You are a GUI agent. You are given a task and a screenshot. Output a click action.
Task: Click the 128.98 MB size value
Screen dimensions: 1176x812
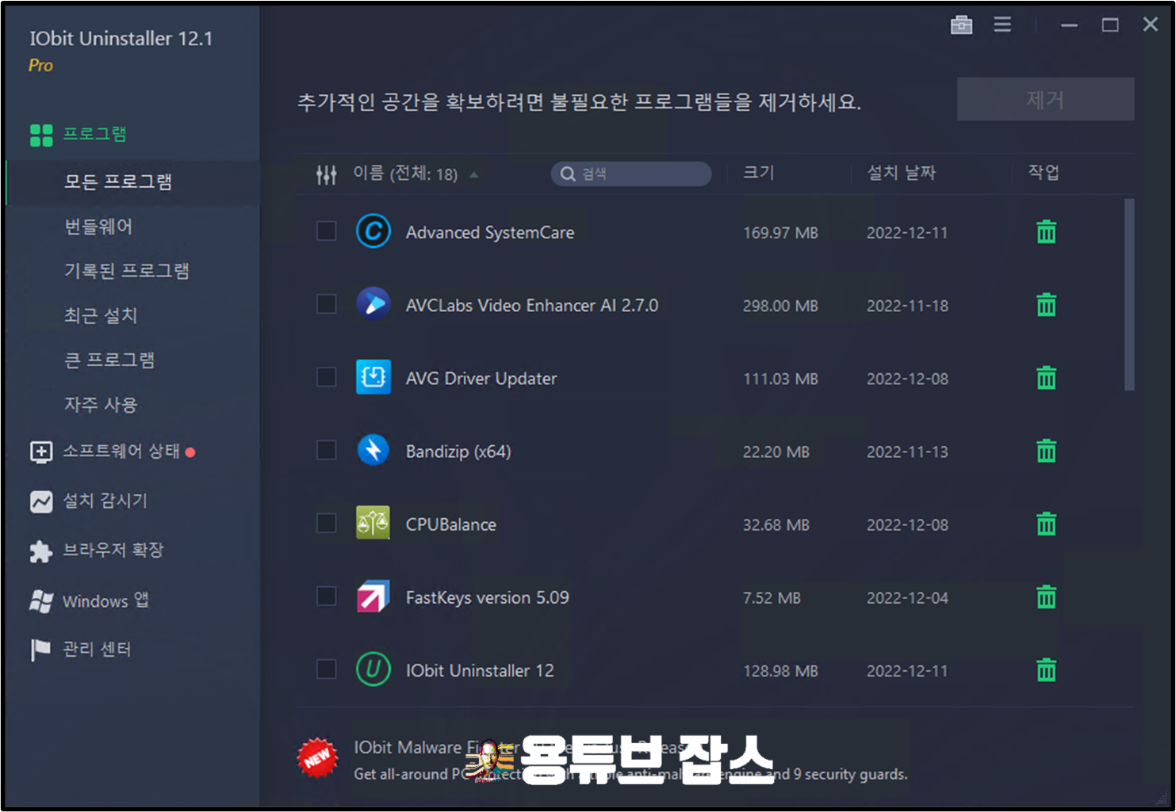tap(780, 671)
